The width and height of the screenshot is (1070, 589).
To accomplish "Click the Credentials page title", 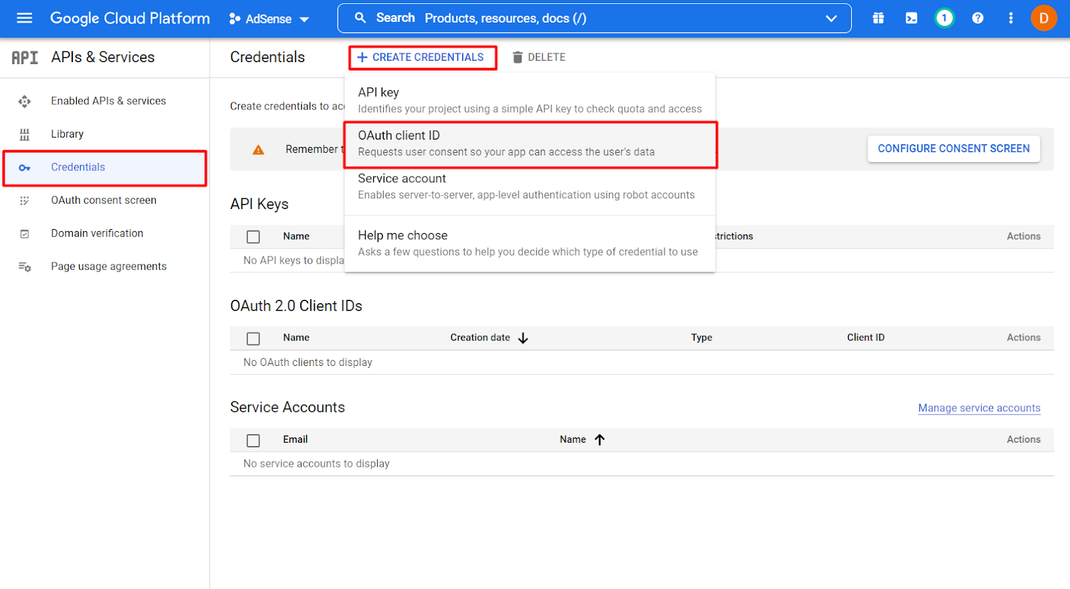I will (267, 57).
